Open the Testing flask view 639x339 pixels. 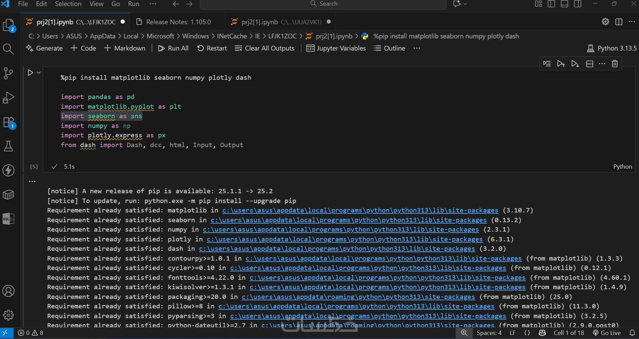coord(8,146)
